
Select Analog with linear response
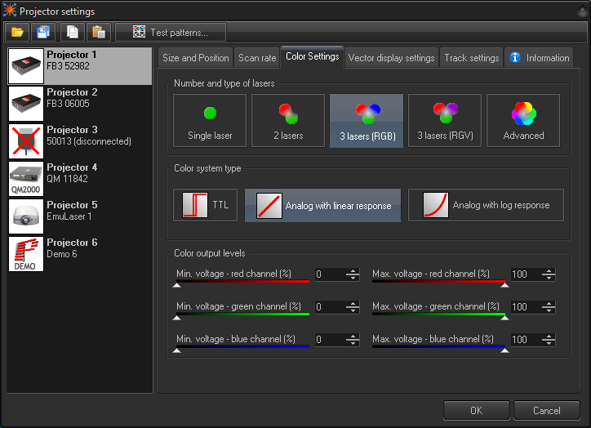point(322,205)
